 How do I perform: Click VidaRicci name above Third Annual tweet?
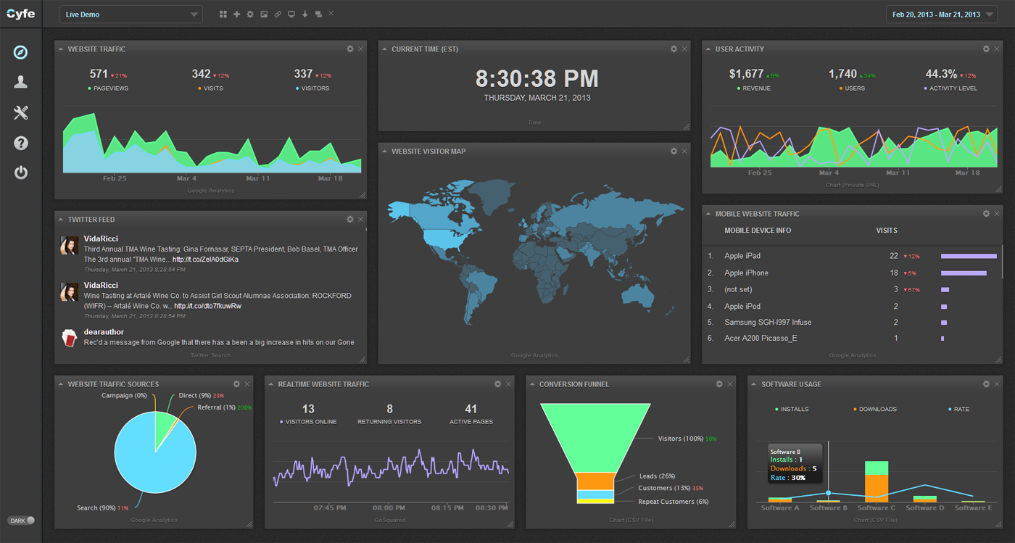[x=101, y=239]
